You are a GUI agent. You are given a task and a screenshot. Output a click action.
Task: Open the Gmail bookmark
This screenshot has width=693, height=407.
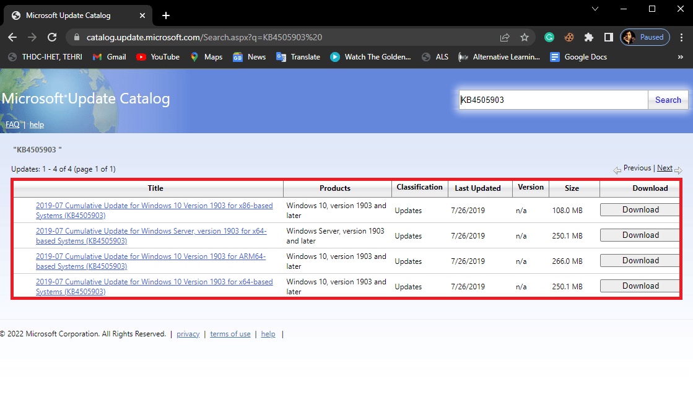(x=110, y=56)
